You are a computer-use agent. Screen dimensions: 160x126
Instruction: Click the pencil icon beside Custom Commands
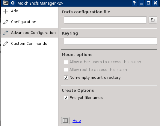tap(5, 44)
